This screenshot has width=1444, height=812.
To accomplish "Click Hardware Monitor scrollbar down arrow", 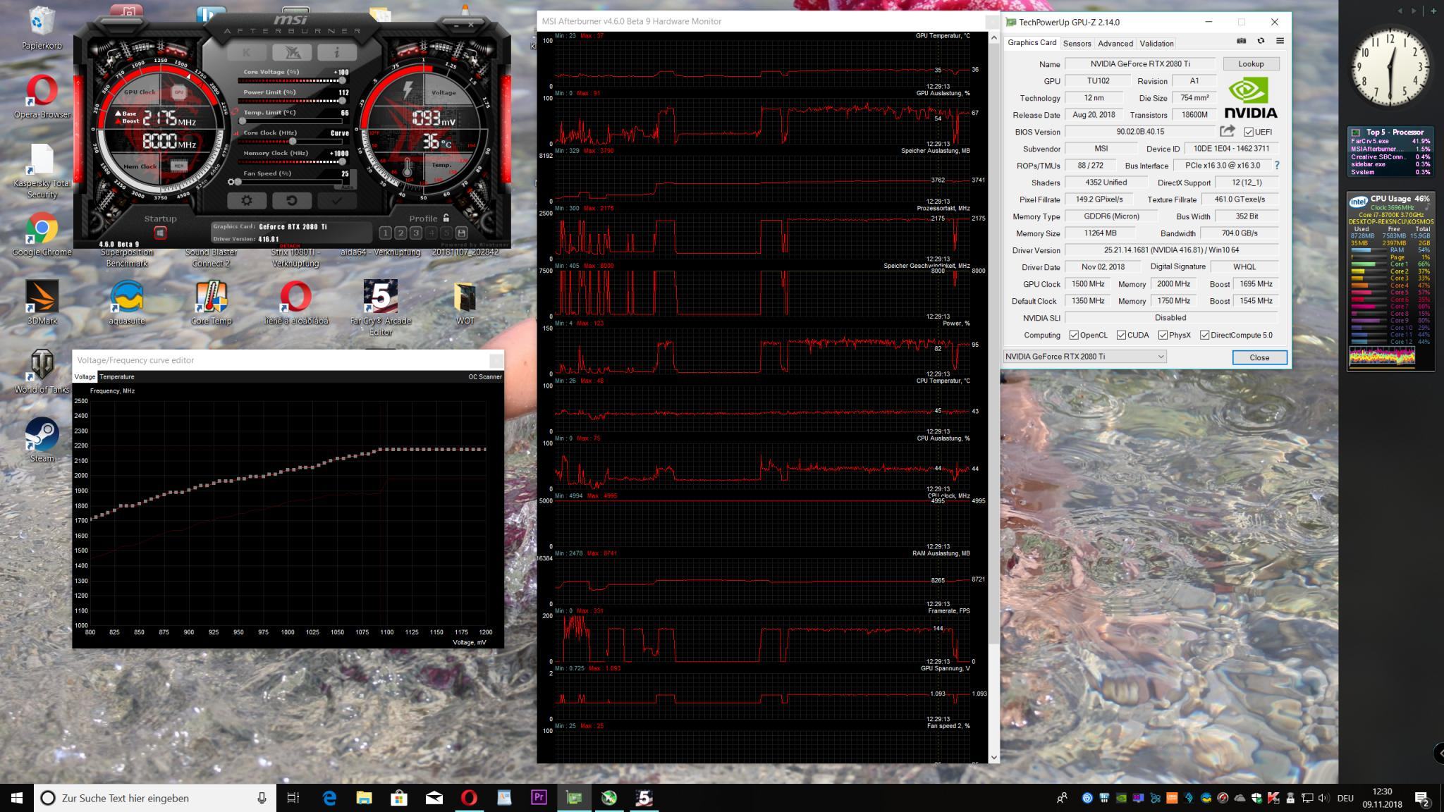I will pyautogui.click(x=994, y=757).
